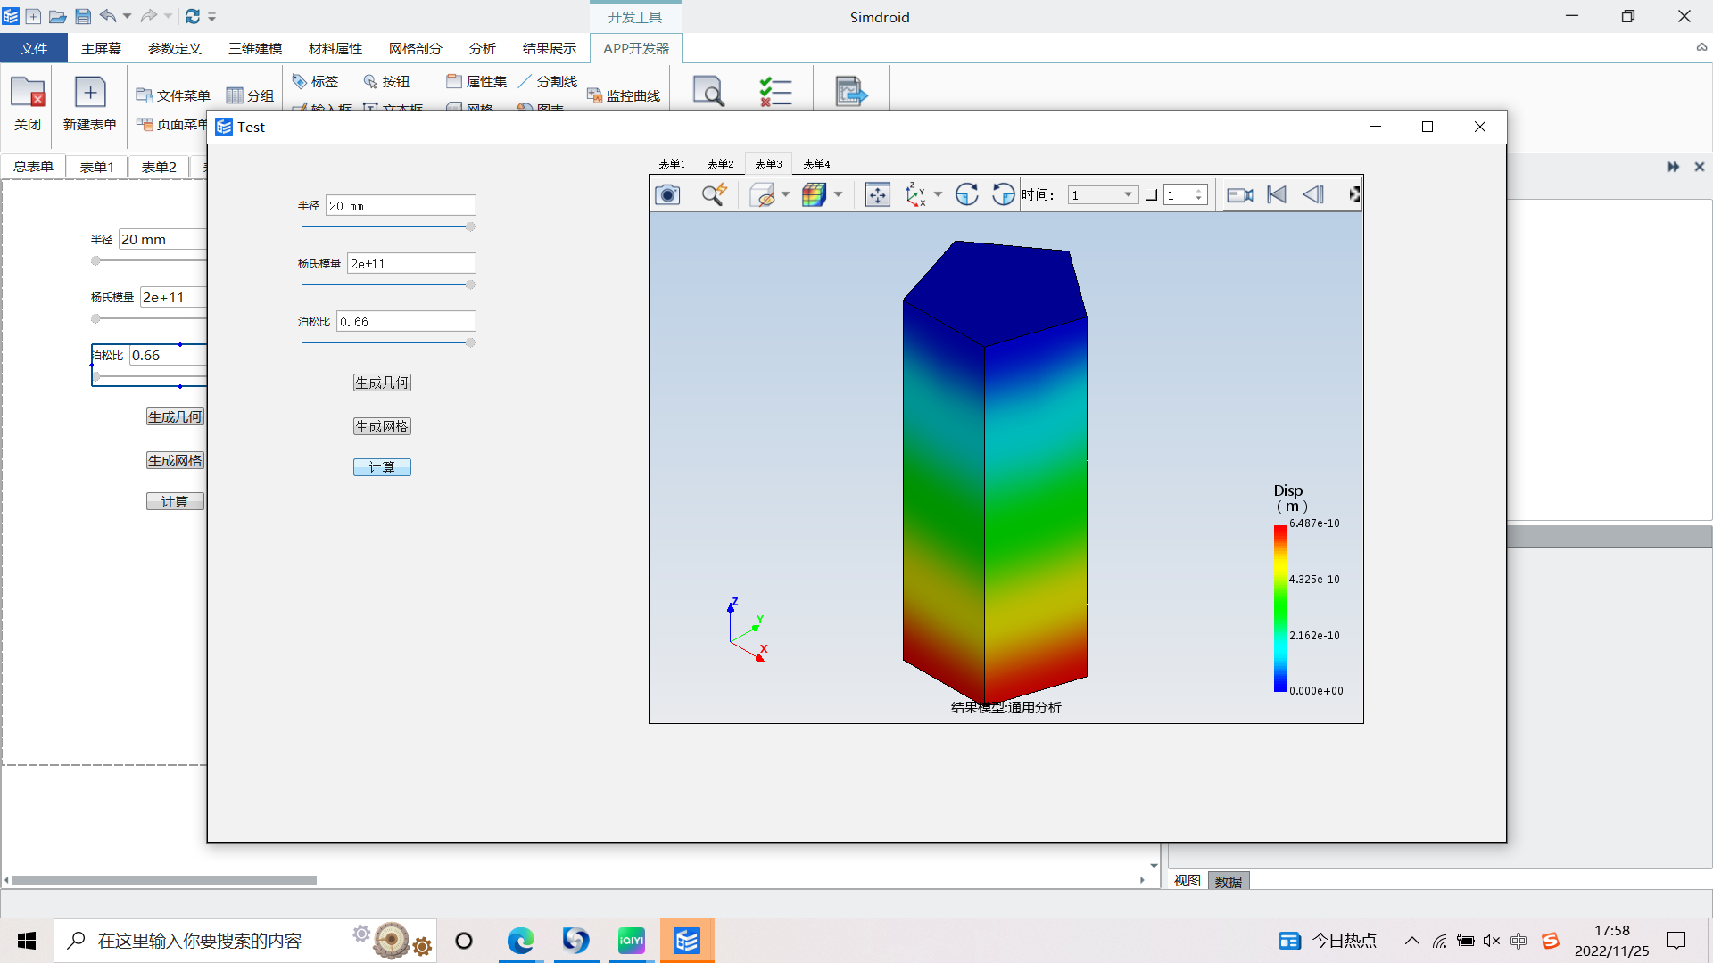Click the rotate counterclockwise icon in viewer toolbar
Image resolution: width=1713 pixels, height=963 pixels.
[1004, 194]
